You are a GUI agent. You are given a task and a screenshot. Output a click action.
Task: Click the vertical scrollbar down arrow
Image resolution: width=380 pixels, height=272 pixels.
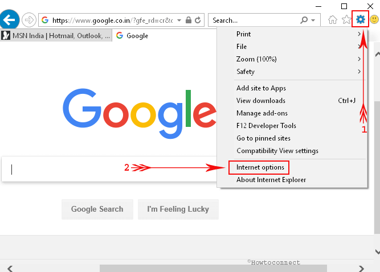377,252
